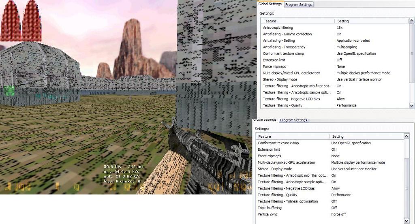Select Extension limit in the list with Triple buffering
This screenshot has width=415, height=224.
tap(330, 149)
